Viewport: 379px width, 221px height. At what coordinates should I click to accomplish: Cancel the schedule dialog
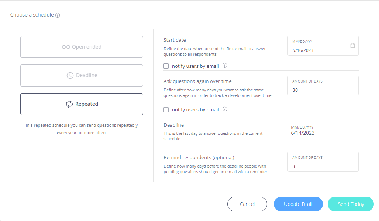point(247,204)
